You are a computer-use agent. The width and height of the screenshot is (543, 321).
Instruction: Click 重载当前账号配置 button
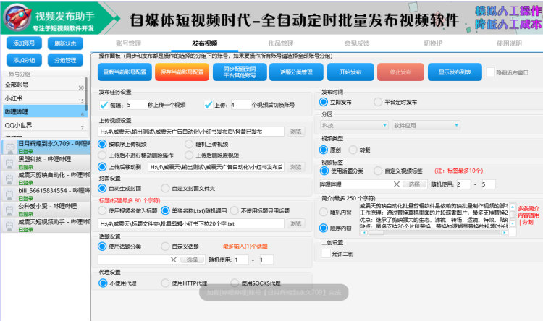click(x=125, y=72)
